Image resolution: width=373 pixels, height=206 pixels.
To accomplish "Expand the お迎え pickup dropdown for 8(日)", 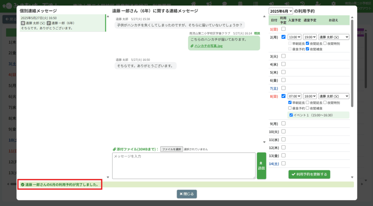I will point(333,96).
